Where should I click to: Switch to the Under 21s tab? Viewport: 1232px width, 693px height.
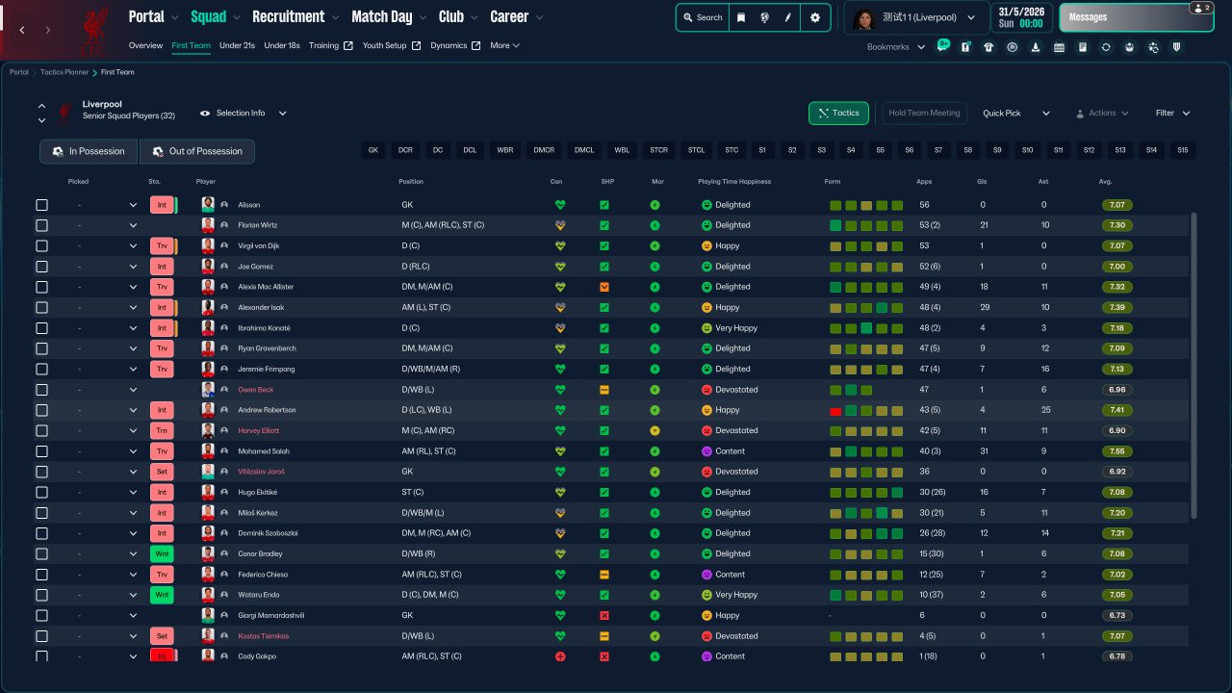pos(237,45)
